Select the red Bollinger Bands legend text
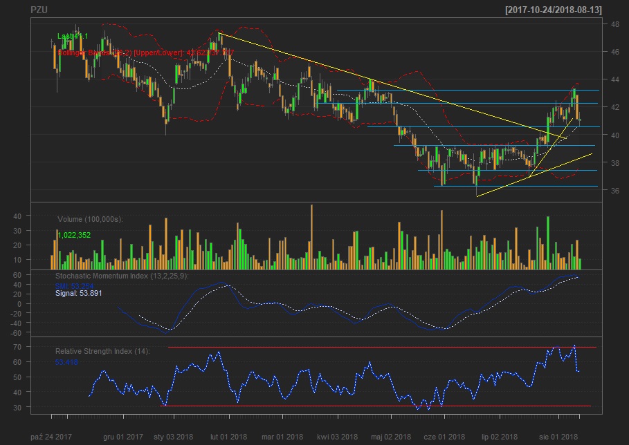Viewport: 629px width, 445px height. [x=145, y=53]
